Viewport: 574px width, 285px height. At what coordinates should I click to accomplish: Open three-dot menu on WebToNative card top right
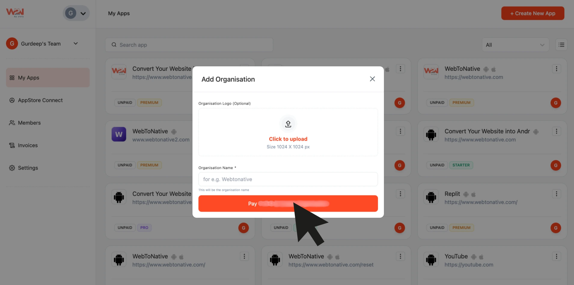pos(556,69)
